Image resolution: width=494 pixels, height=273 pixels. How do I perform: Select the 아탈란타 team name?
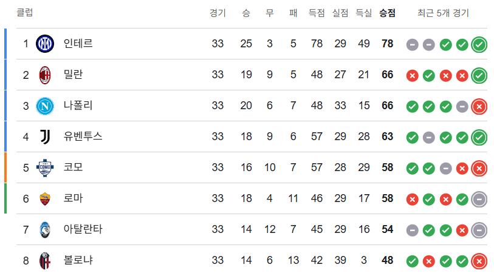83,229
